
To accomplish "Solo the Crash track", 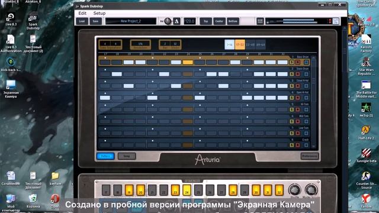I will 292,145.
